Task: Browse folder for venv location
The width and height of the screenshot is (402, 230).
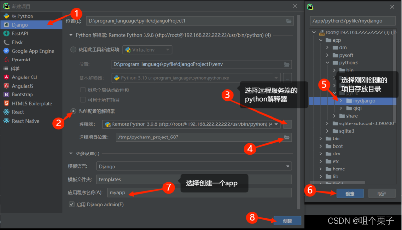Action: tap(287, 64)
